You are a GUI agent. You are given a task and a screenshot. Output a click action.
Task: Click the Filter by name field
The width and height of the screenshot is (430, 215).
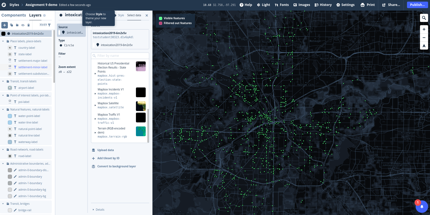[x=120, y=56]
